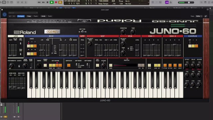Open the HELP menu button
This screenshot has height=120, width=213.
(175, 65)
